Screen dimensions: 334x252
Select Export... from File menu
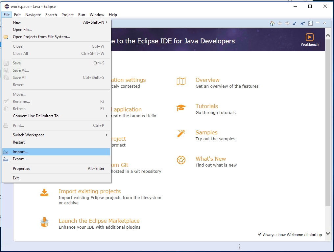coord(56,159)
